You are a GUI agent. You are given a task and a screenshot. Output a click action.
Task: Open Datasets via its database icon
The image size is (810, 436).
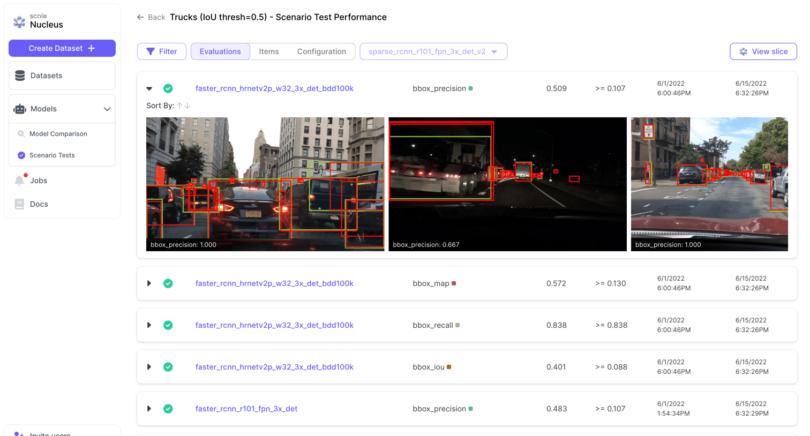[20, 76]
